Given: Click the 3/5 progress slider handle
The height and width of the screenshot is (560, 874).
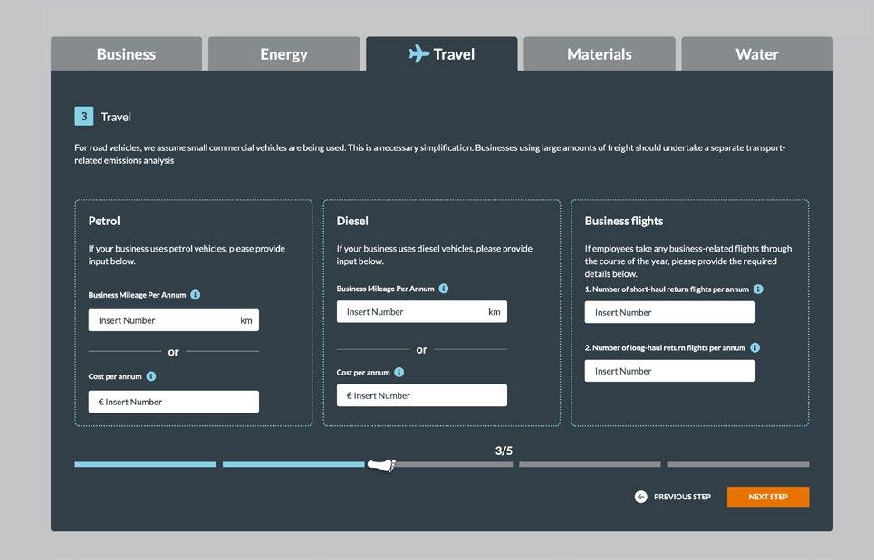Looking at the screenshot, I should [x=380, y=464].
